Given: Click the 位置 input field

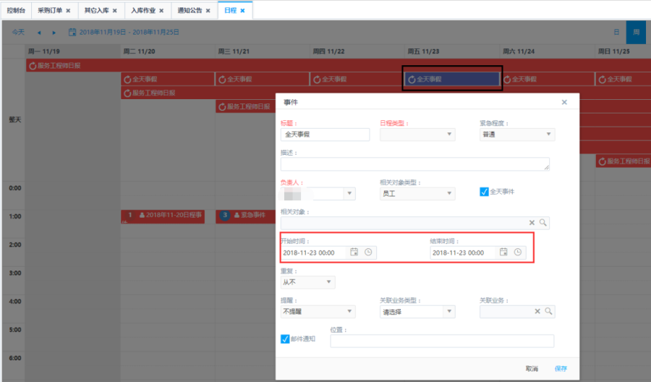Looking at the screenshot, I should pyautogui.click(x=442, y=341).
